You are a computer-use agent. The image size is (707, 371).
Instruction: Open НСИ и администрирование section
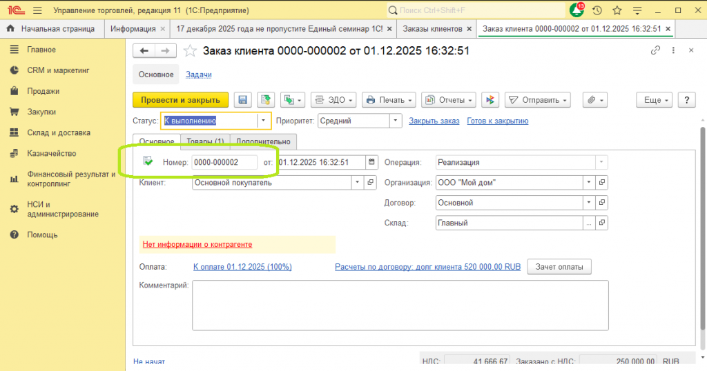pos(63,209)
